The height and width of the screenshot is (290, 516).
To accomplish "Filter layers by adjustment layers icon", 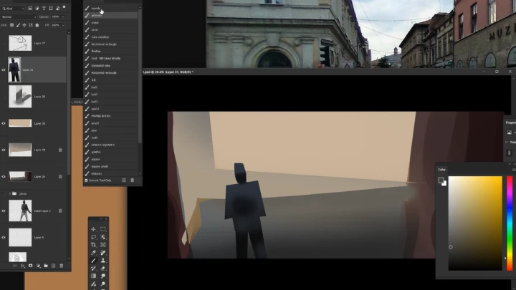I will (x=37, y=8).
